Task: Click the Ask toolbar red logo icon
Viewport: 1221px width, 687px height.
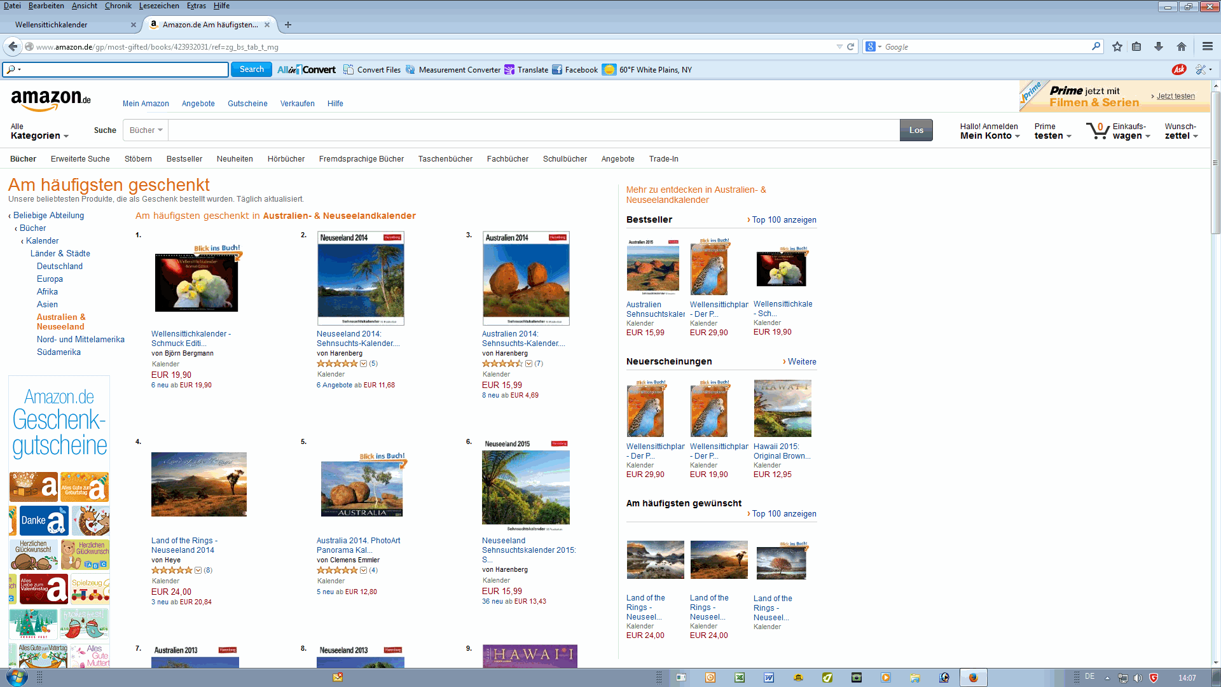Action: tap(1179, 69)
